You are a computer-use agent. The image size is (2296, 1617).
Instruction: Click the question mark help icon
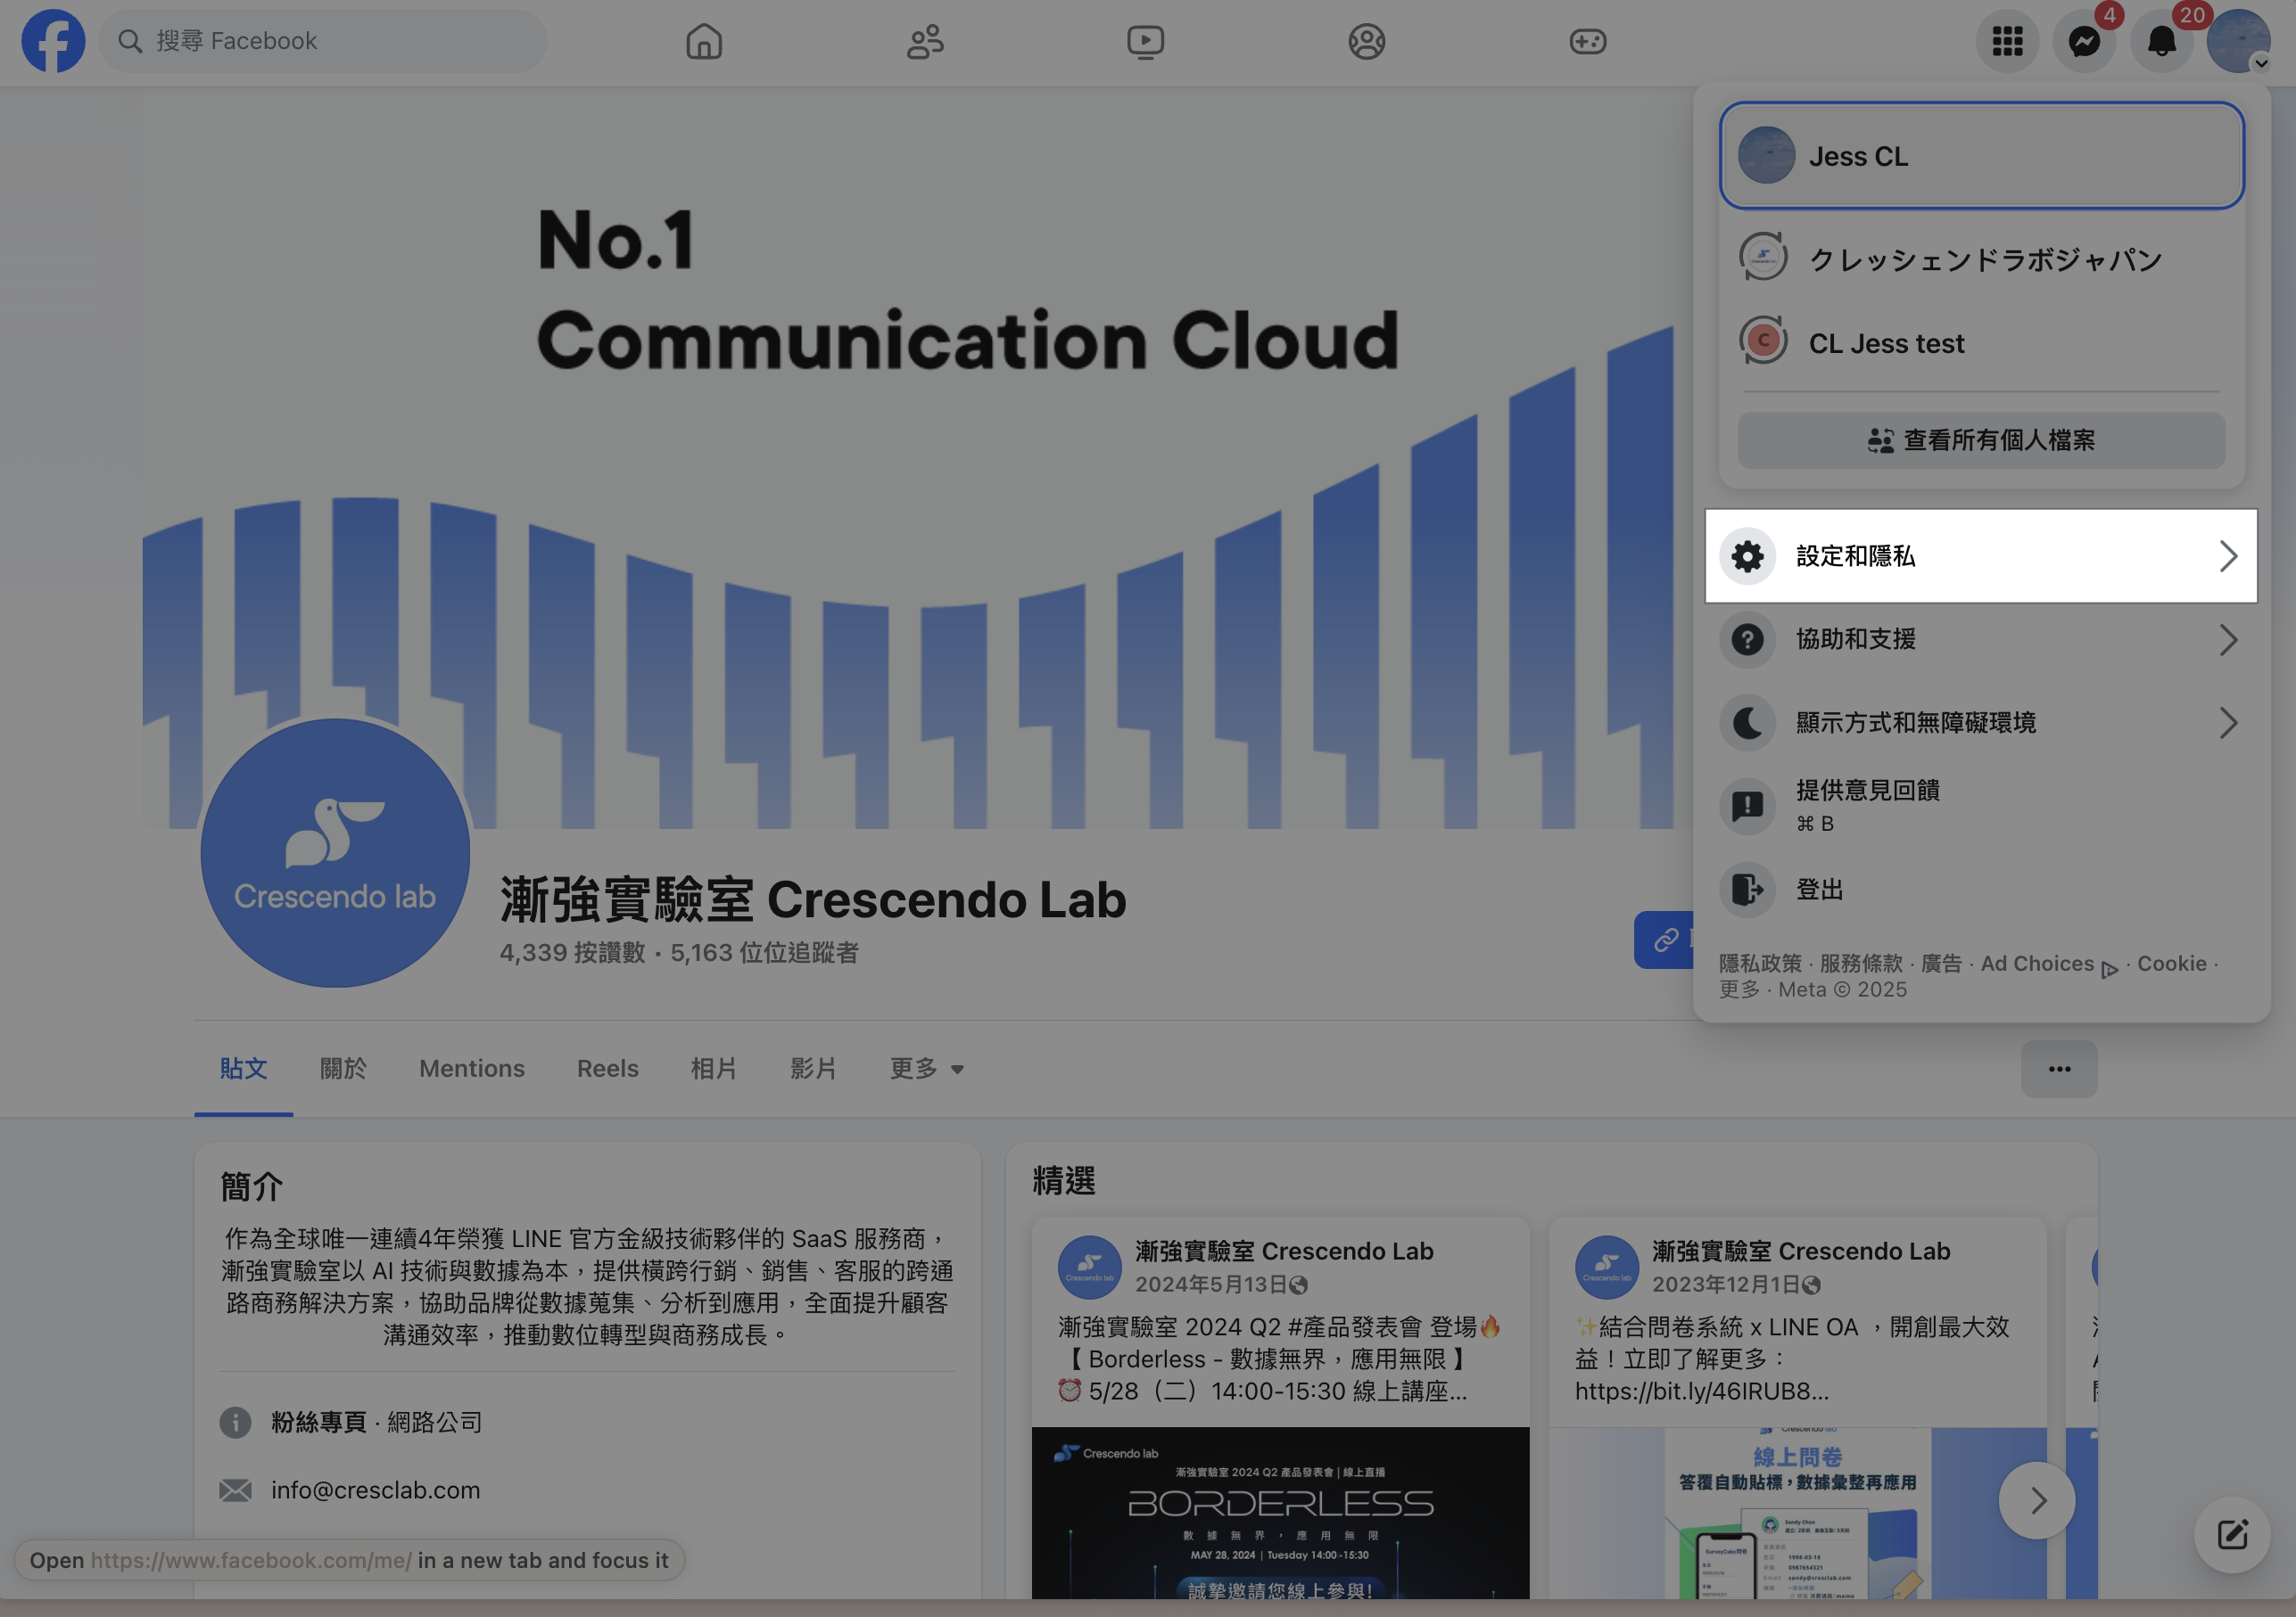click(1748, 640)
